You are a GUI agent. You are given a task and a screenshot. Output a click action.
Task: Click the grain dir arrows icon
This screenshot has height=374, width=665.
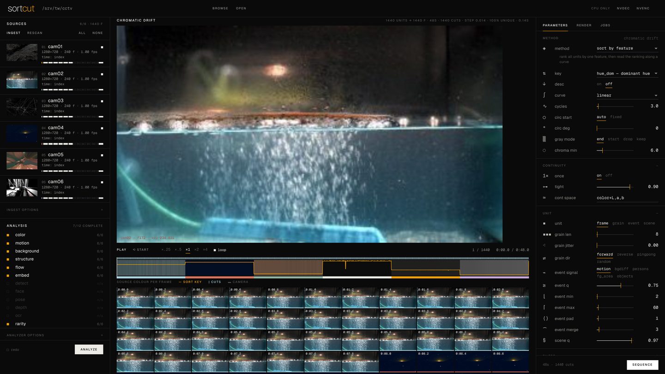(544, 258)
